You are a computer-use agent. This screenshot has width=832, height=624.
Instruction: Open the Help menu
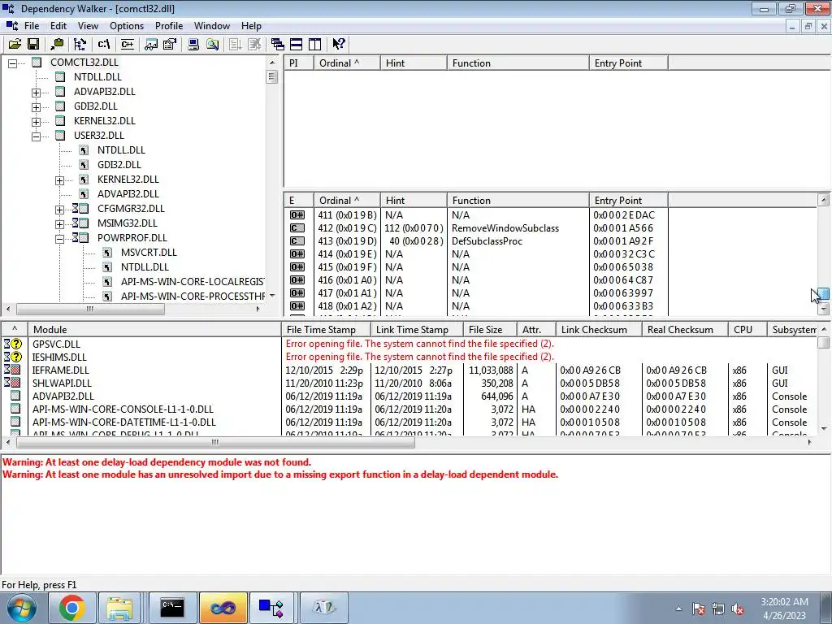click(251, 26)
